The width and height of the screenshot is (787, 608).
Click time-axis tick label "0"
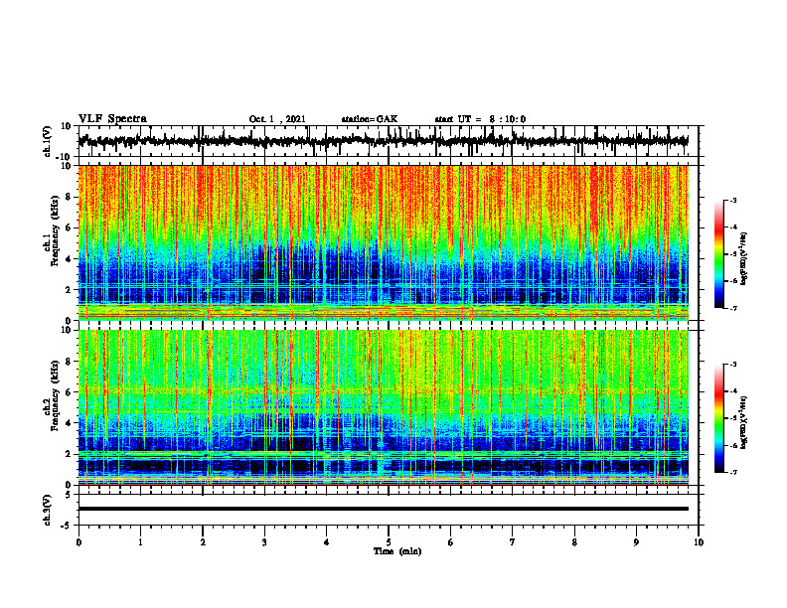click(x=79, y=542)
